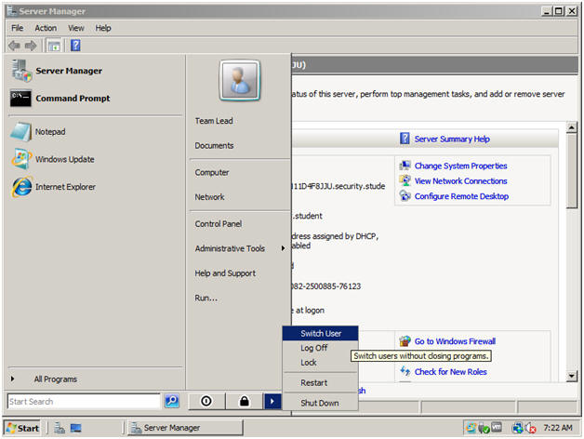Open the Help menu
The image size is (584, 439).
click(103, 28)
